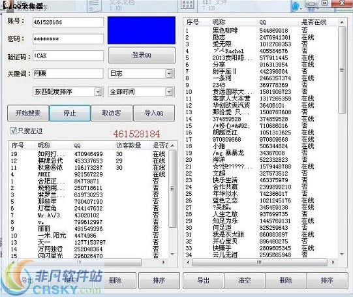The width and height of the screenshot is (353, 297).
Task: Select right list row 客家人大本营
Action: (261, 99)
